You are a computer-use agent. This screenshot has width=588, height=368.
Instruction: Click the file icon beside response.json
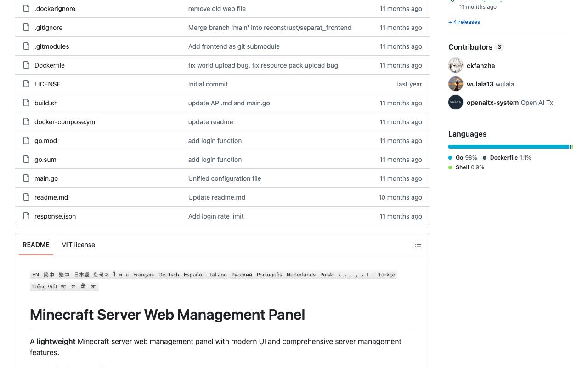click(26, 216)
